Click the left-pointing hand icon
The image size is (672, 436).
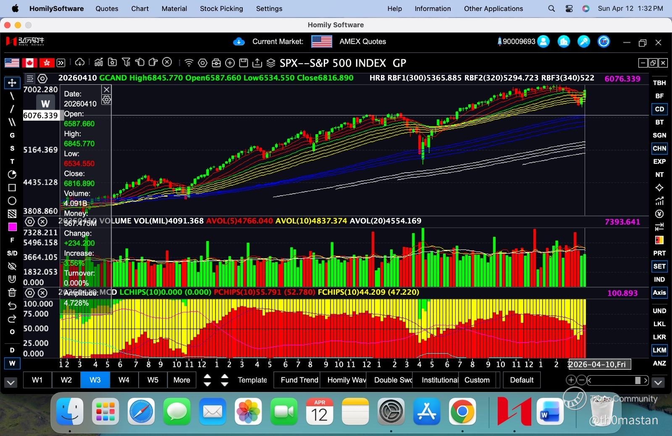(140, 62)
